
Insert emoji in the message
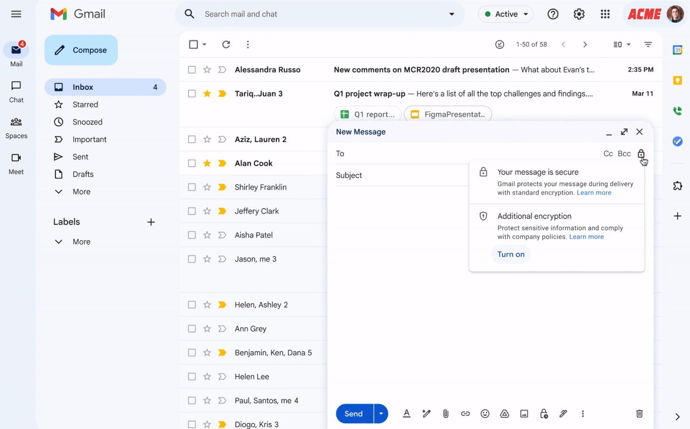pyautogui.click(x=485, y=413)
